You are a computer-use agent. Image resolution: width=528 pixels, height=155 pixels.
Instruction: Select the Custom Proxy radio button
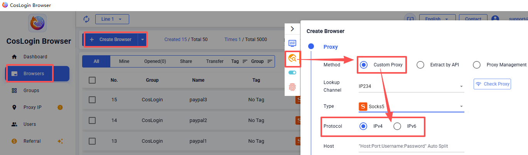[363, 65]
